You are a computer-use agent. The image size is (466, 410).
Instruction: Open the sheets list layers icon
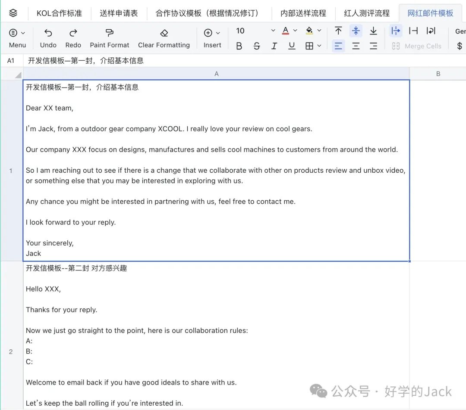[x=13, y=13]
